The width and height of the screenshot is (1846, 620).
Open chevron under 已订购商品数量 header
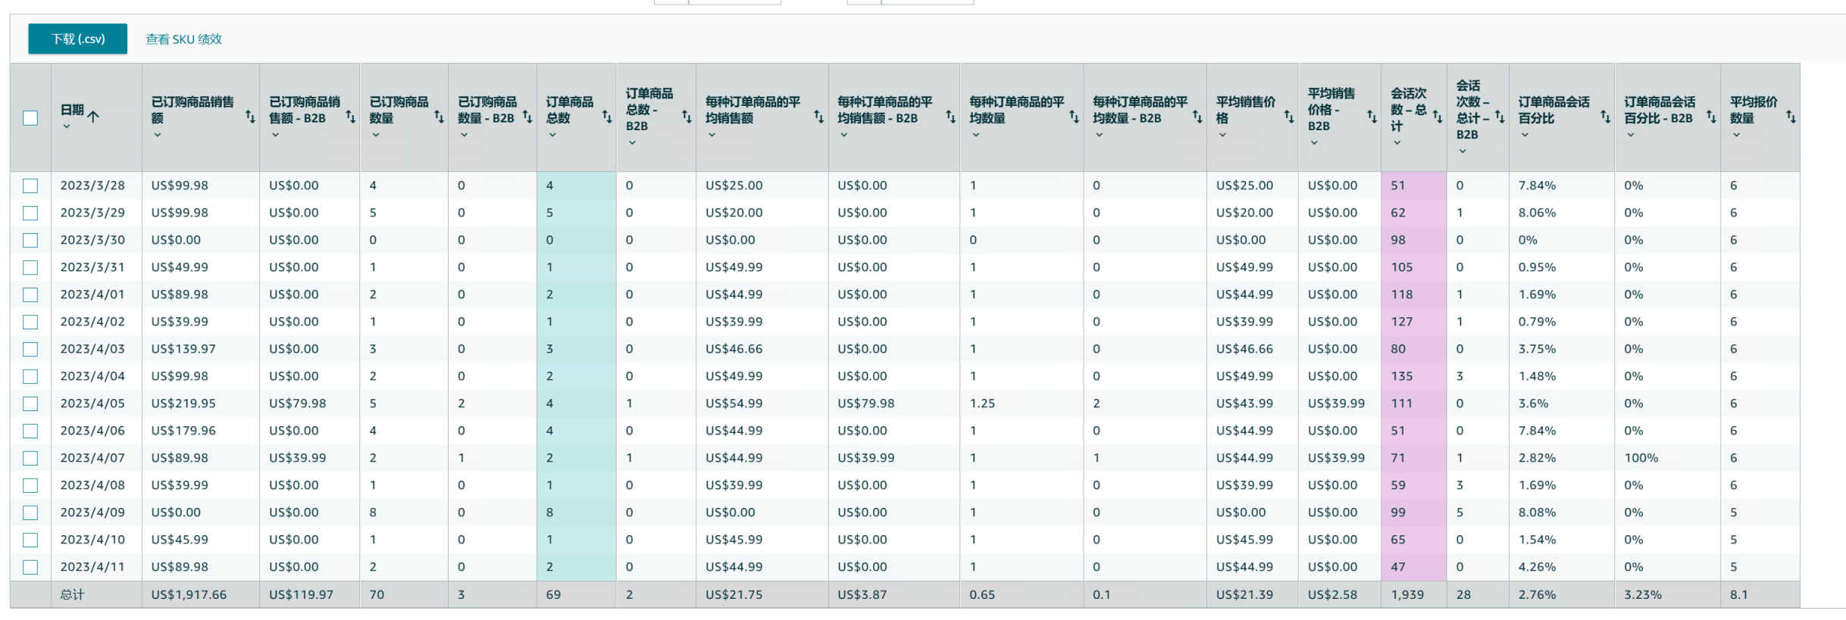coord(376,135)
